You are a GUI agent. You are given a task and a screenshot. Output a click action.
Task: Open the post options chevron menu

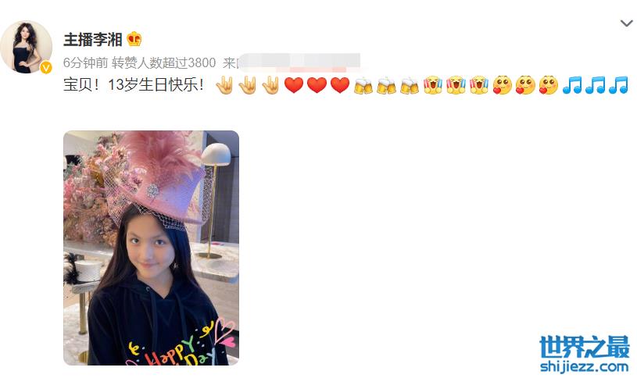[x=626, y=23]
